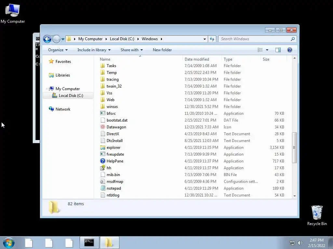
Task: Select the winsxs folder icon
Action: (x=102, y=106)
